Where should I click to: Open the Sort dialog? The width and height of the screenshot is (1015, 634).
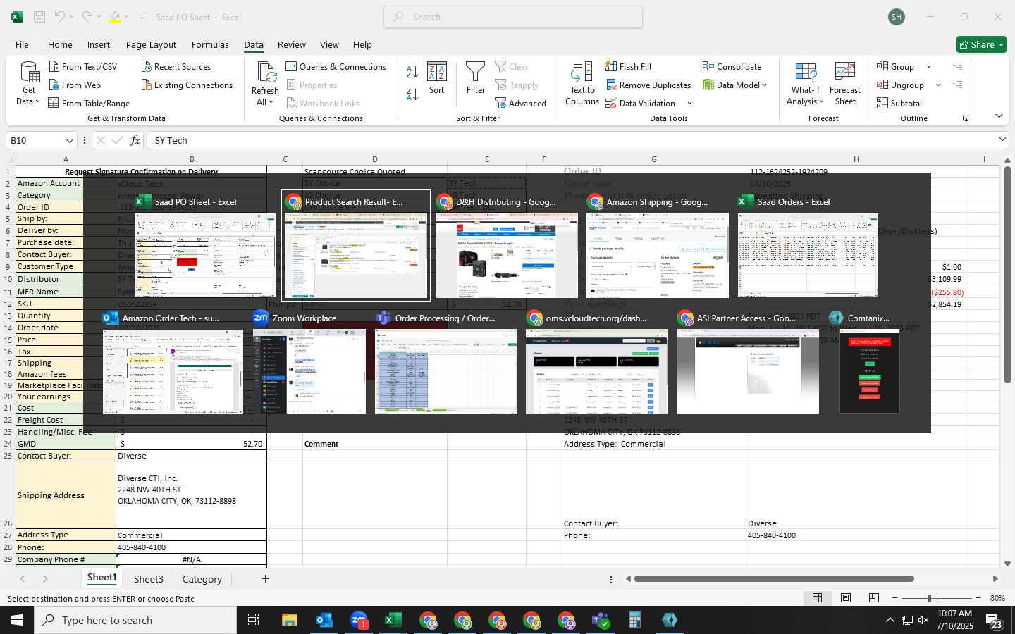coord(437,78)
